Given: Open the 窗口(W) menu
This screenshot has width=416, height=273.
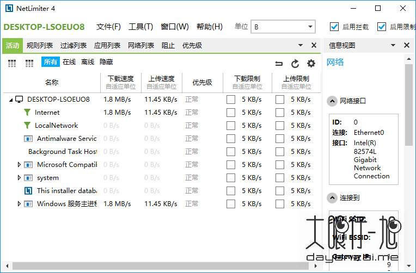Looking at the screenshot, I should [x=175, y=27].
